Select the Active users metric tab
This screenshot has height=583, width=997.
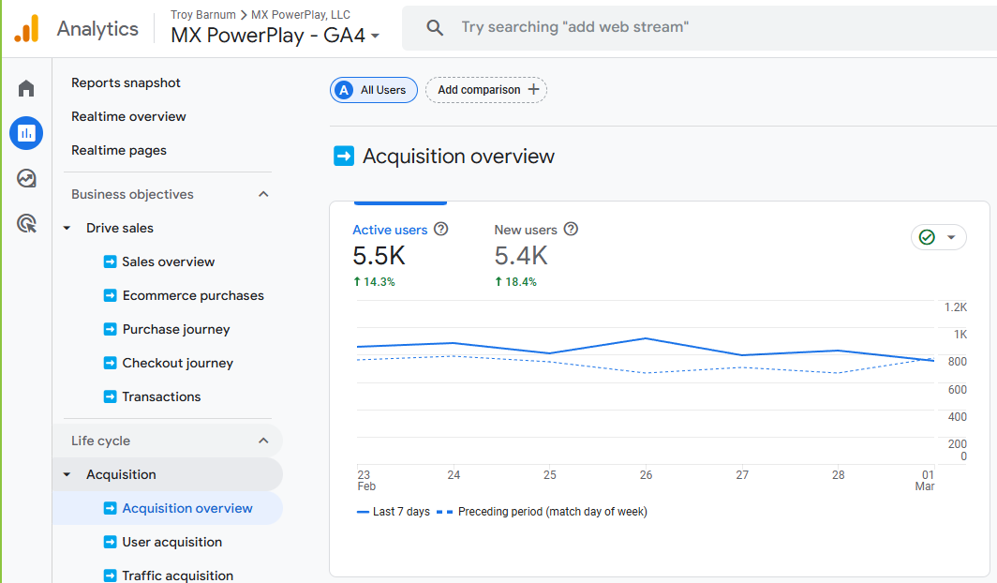(x=400, y=254)
